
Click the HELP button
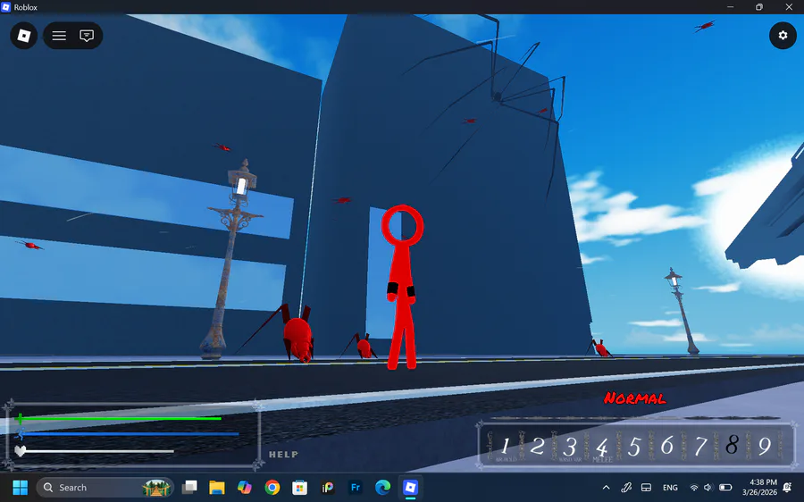coord(283,455)
